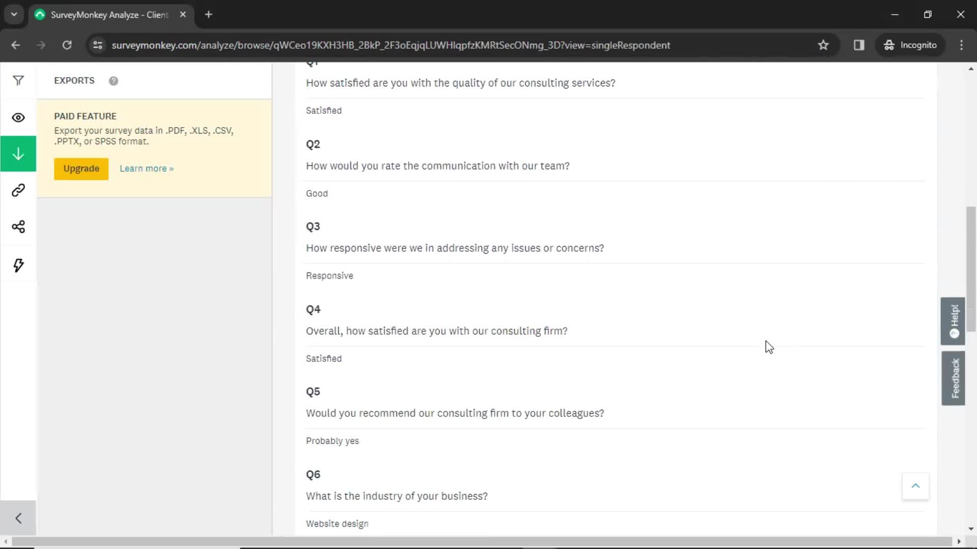Screen dimensions: 977x549
Task: Click 'How satisfied are you with the quality' question
Action: tap(461, 83)
